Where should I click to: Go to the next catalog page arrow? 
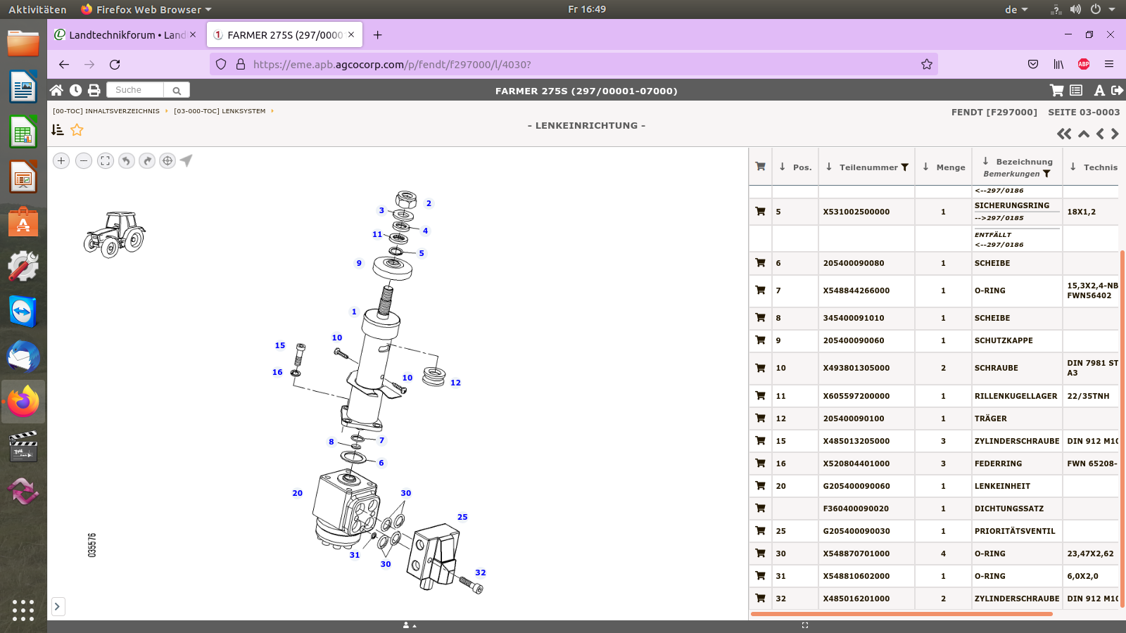(x=1115, y=134)
